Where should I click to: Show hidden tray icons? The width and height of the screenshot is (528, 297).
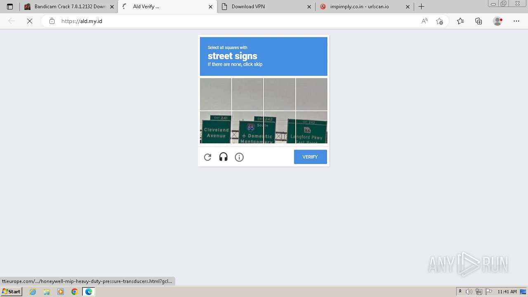click(x=460, y=292)
